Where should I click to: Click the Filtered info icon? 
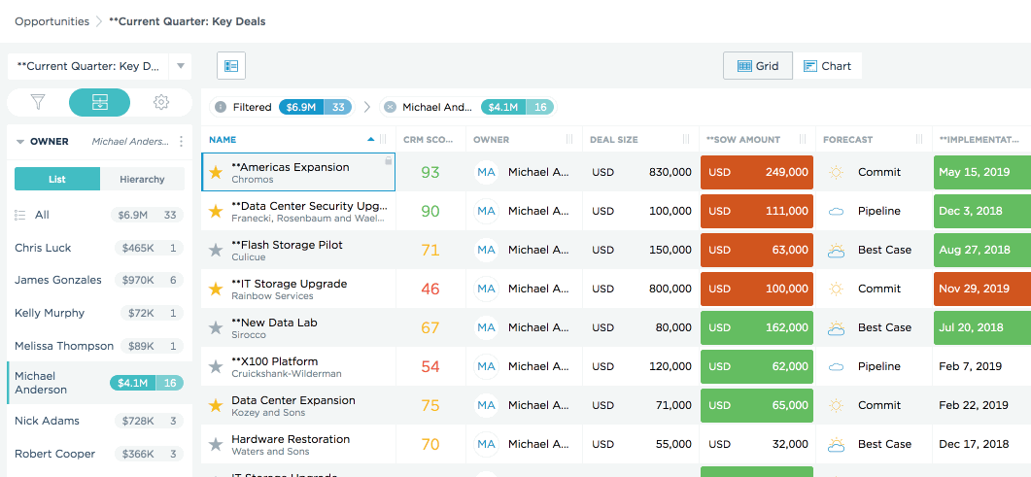221,107
